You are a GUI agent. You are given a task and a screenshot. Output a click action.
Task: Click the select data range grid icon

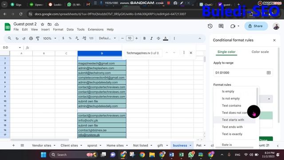[268, 73]
